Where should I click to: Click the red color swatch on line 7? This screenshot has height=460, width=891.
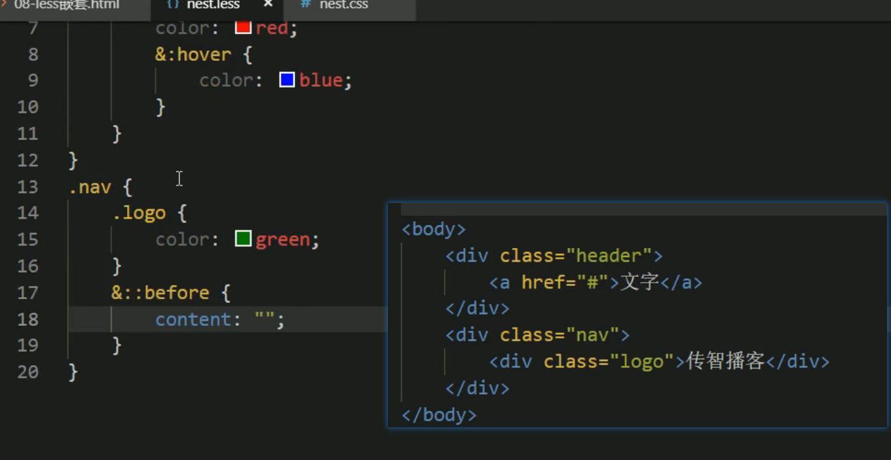tap(242, 27)
